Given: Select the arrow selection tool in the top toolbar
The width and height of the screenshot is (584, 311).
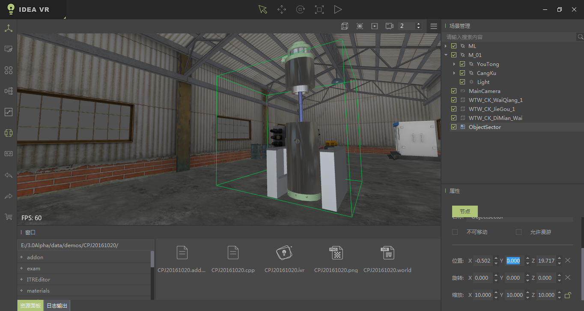Looking at the screenshot, I should 262,9.
